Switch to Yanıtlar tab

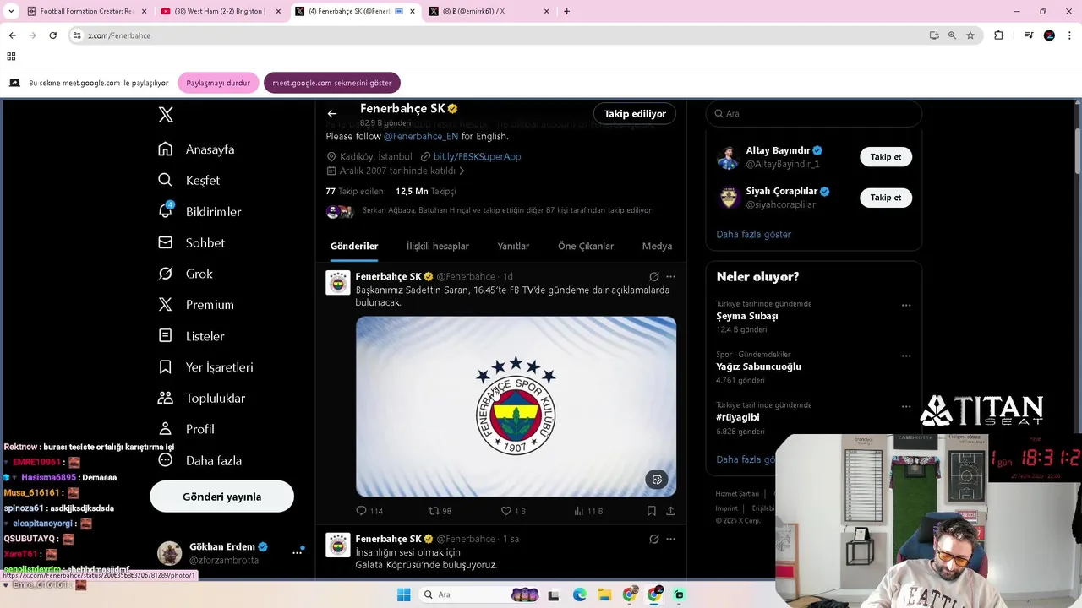point(513,246)
